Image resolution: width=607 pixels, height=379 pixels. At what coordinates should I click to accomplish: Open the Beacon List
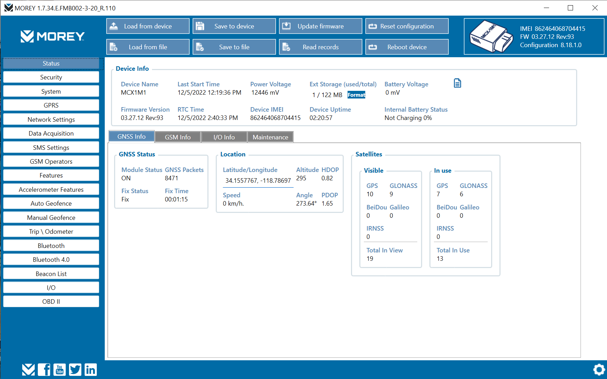[51, 274]
